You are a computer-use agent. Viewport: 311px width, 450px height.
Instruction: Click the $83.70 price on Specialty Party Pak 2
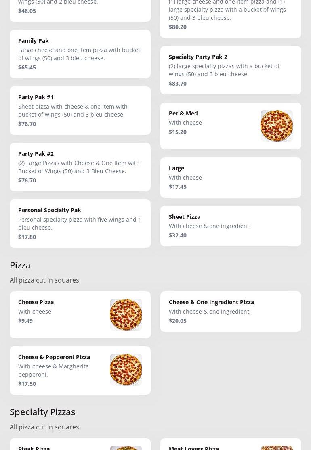(x=178, y=84)
